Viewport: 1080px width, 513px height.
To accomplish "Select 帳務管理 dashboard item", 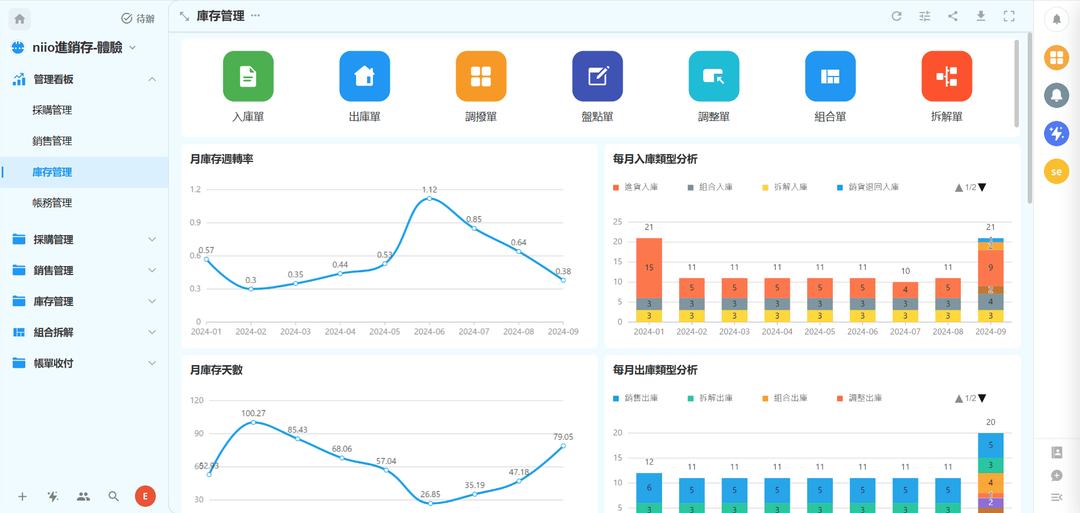I will 52,203.
